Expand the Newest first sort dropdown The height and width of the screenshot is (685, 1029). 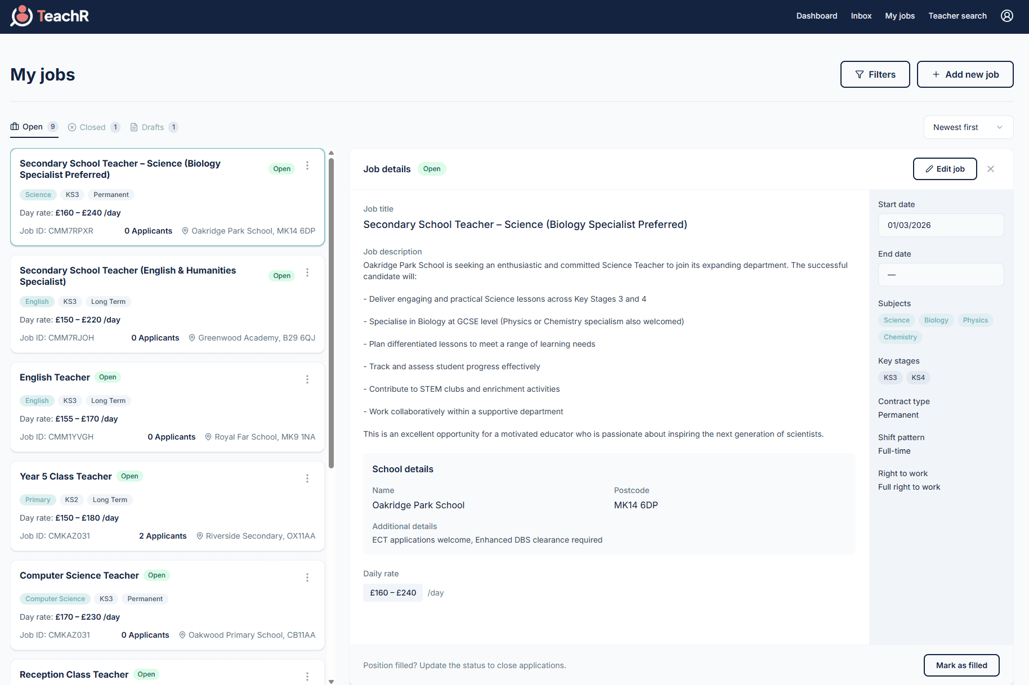click(968, 127)
